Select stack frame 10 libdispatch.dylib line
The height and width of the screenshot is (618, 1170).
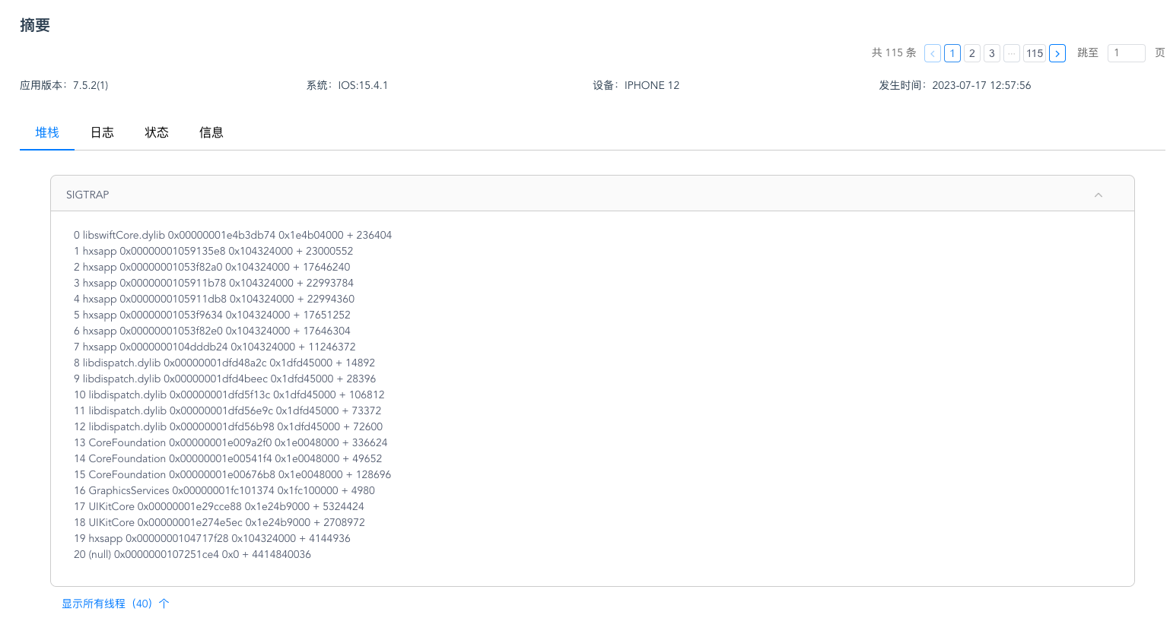pyautogui.click(x=229, y=395)
